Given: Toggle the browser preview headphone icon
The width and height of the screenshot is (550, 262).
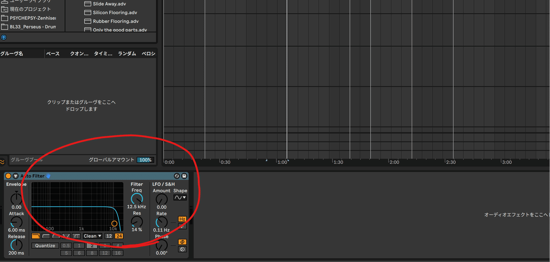Looking at the screenshot, I should pyautogui.click(x=4, y=37).
